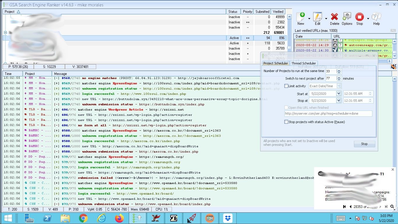Select the Project Scheduler tab
Viewport: 398px width, 224px height.
coord(275,63)
